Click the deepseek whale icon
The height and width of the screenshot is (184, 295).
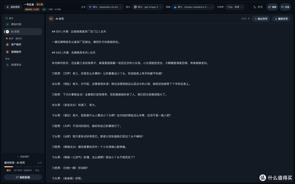[90, 7]
